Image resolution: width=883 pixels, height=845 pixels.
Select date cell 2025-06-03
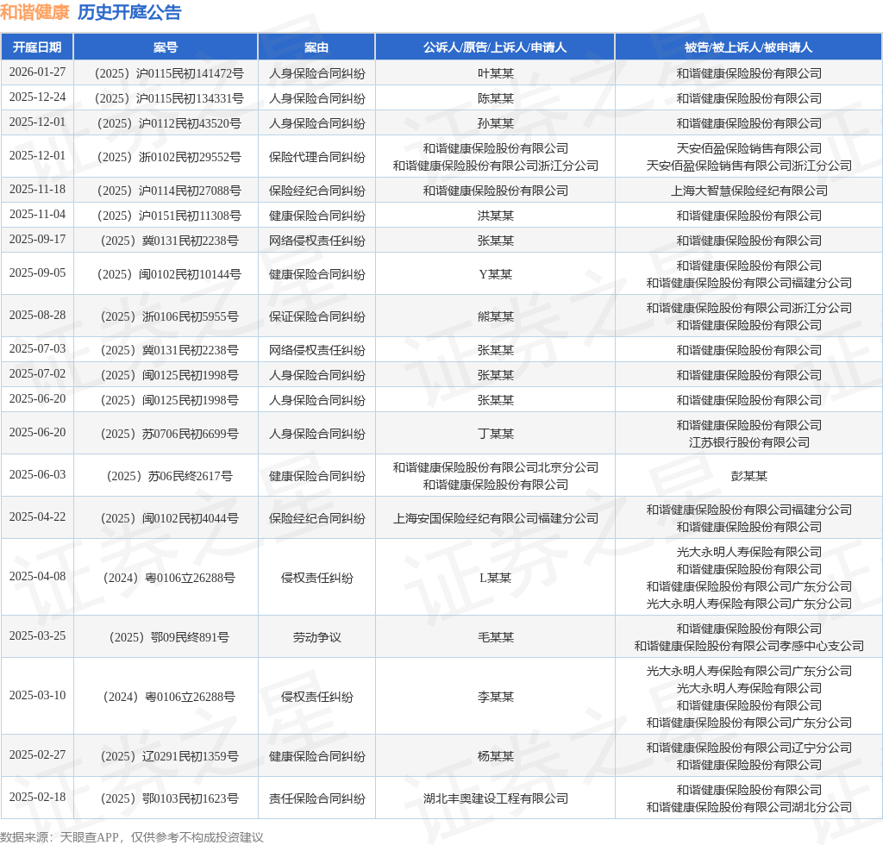[37, 474]
